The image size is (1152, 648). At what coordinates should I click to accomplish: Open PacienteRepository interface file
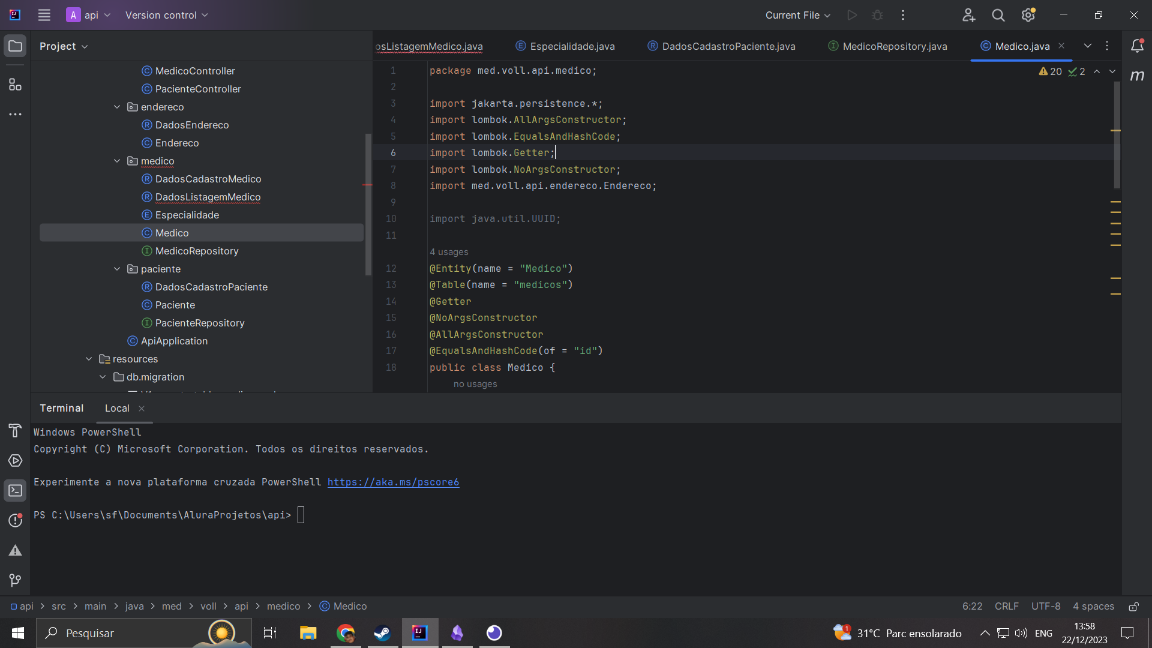(x=200, y=323)
